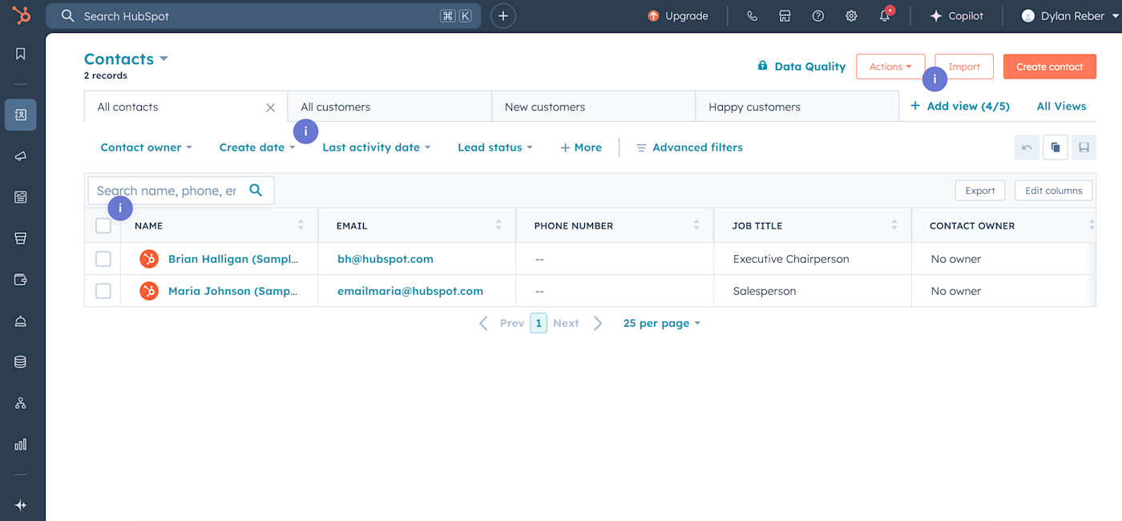Click the plus quick-create icon in top bar
Screen dimensions: 1122x521
503,16
